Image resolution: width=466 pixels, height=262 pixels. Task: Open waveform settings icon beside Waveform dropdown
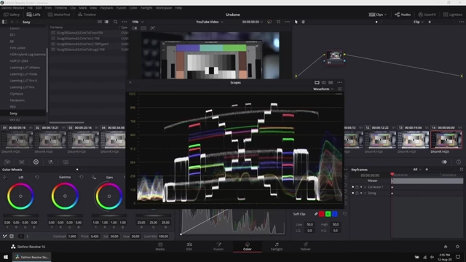point(340,89)
